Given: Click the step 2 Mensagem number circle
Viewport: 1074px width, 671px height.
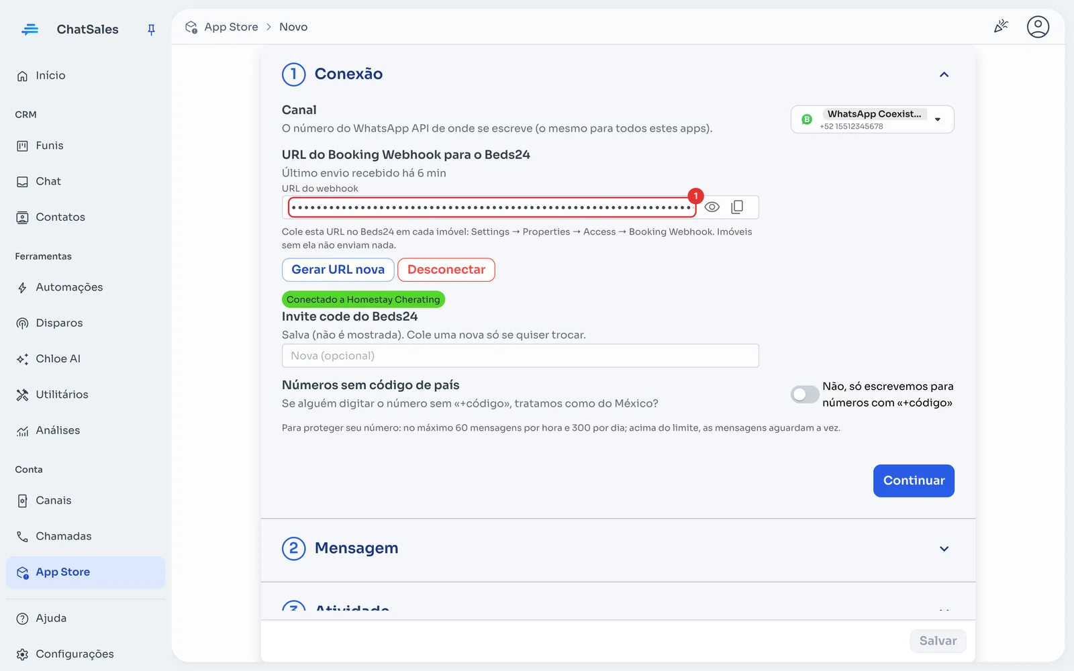Looking at the screenshot, I should pyautogui.click(x=293, y=549).
